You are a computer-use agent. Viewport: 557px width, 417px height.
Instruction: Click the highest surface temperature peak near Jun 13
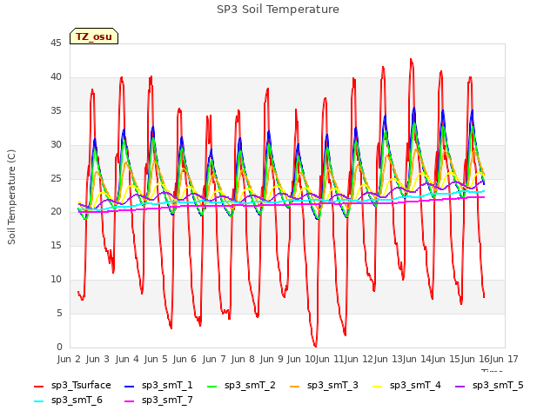pyautogui.click(x=411, y=59)
